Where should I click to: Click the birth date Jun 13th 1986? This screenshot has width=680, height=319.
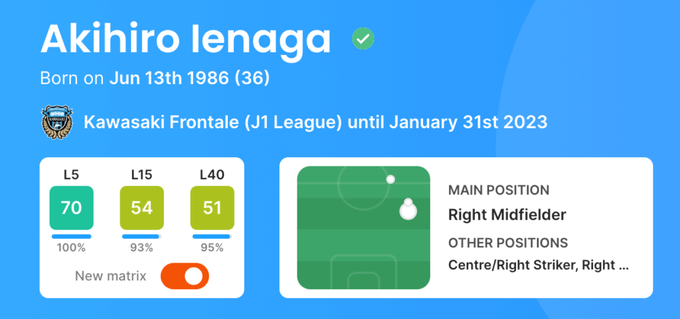tap(176, 78)
